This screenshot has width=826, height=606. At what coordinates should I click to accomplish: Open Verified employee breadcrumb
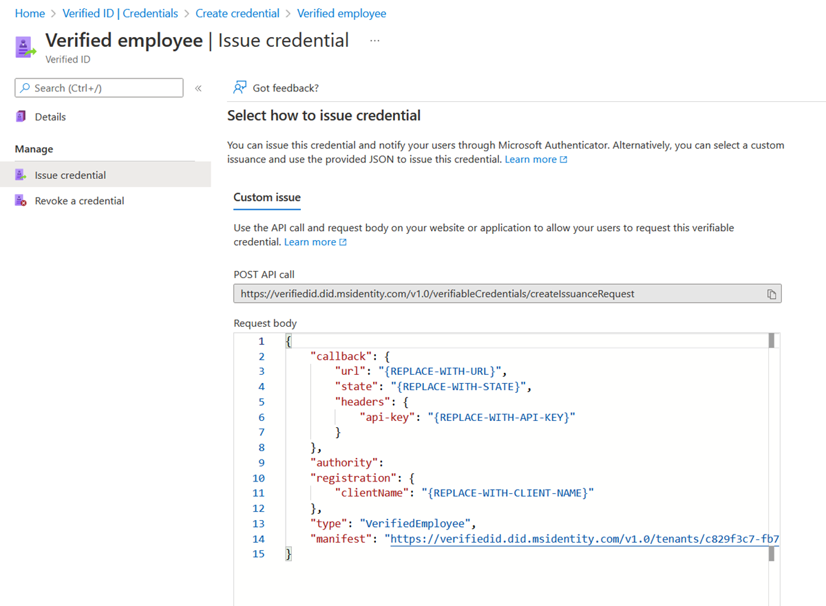341,14
